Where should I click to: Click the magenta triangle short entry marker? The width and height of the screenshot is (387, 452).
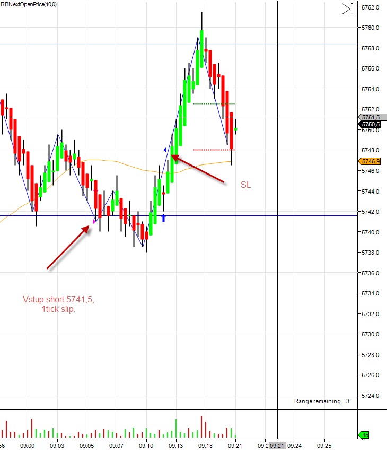[x=94, y=221]
